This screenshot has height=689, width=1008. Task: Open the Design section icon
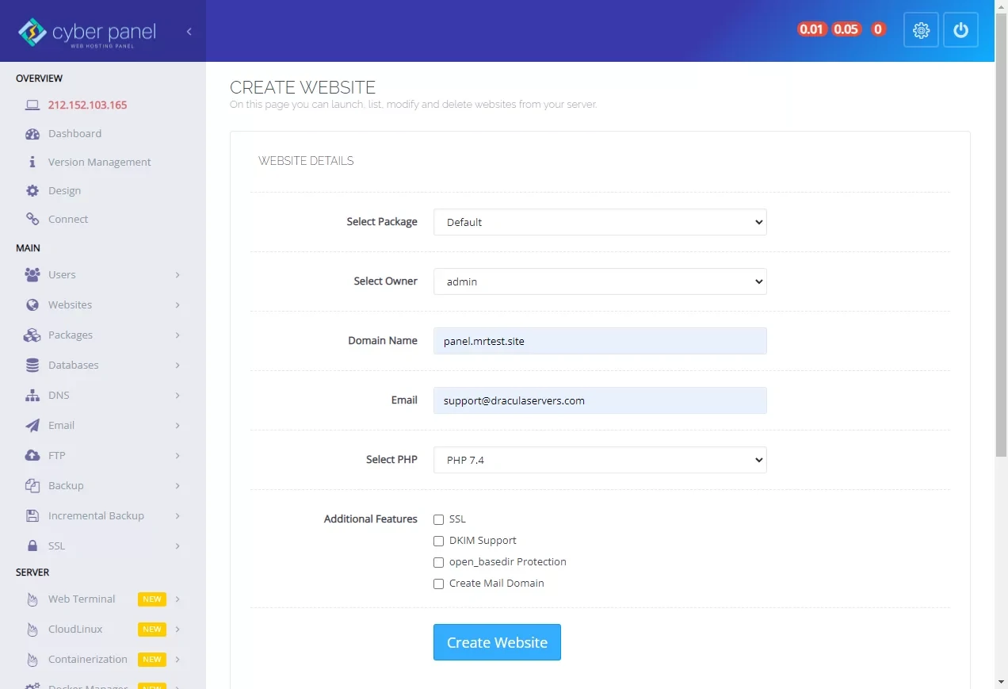pyautogui.click(x=32, y=190)
